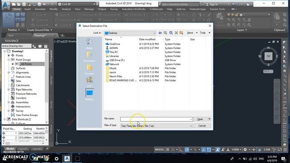Open the Look in Desktop dropdown

click(x=130, y=33)
